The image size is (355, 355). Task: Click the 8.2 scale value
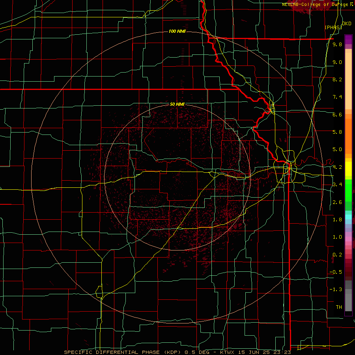[337, 79]
